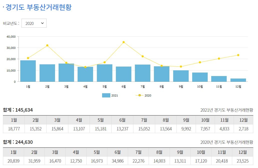Click the tallest yellow data point for June
Image resolution: width=258 pixels, height=168 pixels.
(123, 42)
